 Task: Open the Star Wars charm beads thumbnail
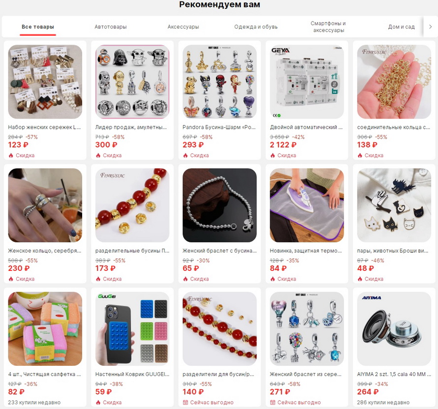pyautogui.click(x=132, y=82)
